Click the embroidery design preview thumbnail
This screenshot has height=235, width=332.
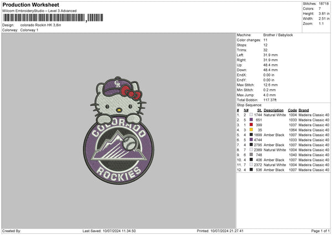[x=118, y=130]
